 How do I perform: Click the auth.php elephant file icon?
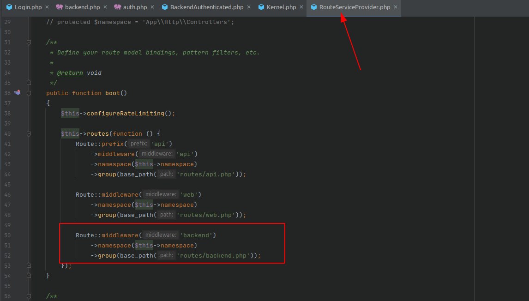click(117, 7)
